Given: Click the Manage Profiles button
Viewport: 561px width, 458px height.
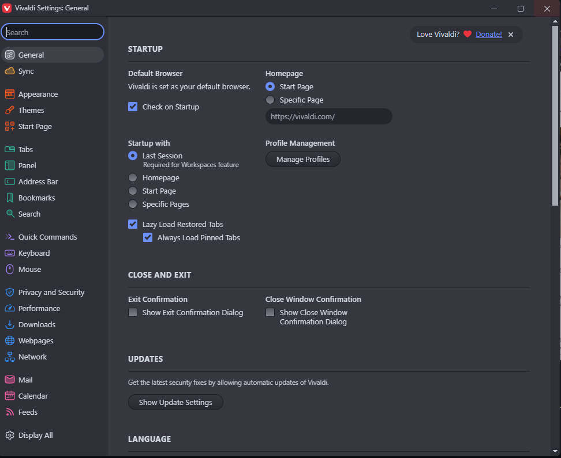Looking at the screenshot, I should click(302, 159).
